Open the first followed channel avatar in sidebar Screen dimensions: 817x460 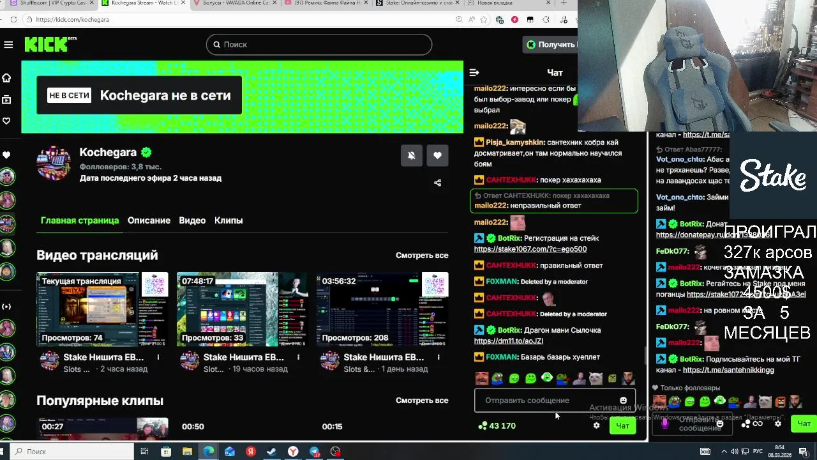[x=7, y=176]
